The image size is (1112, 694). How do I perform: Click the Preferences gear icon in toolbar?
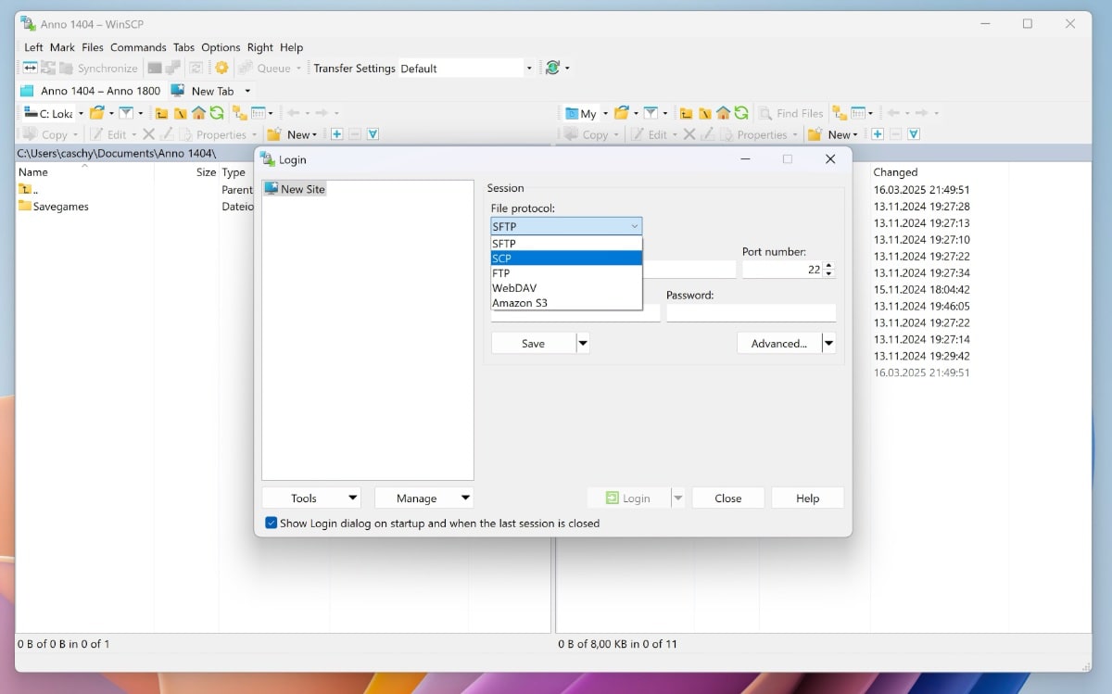coord(221,68)
